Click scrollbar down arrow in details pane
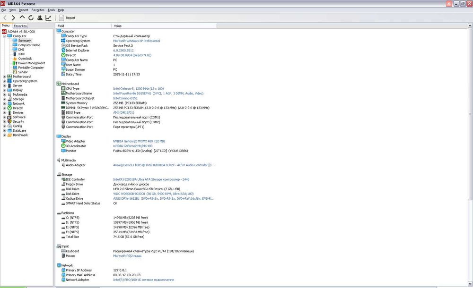The image size is (473, 288). (x=470, y=284)
